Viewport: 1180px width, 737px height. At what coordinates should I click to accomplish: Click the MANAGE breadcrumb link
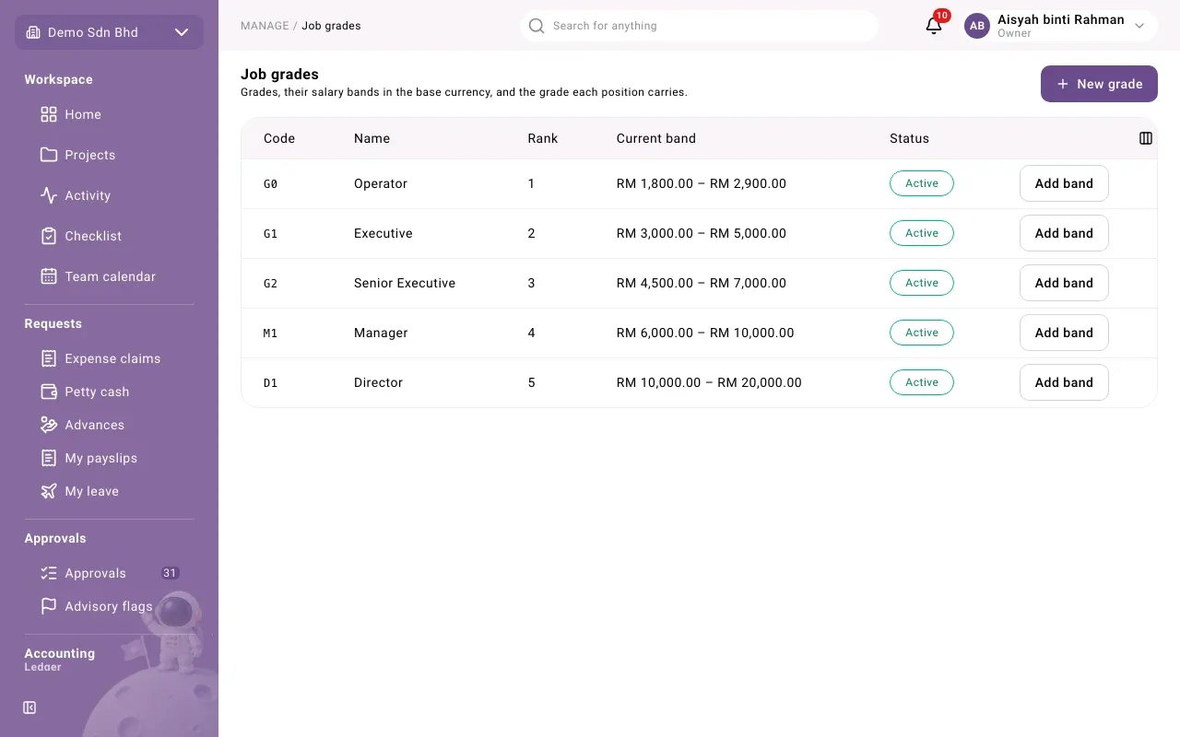(x=265, y=26)
